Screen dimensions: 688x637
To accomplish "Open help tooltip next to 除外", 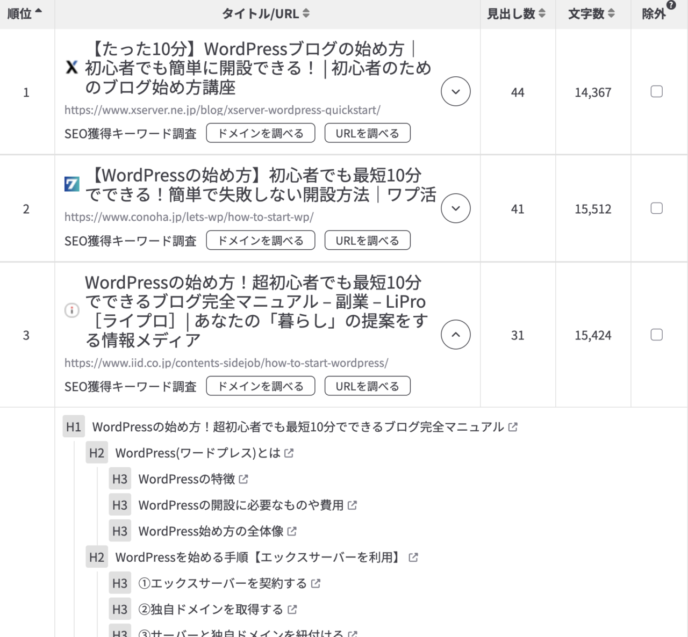I will (x=671, y=5).
